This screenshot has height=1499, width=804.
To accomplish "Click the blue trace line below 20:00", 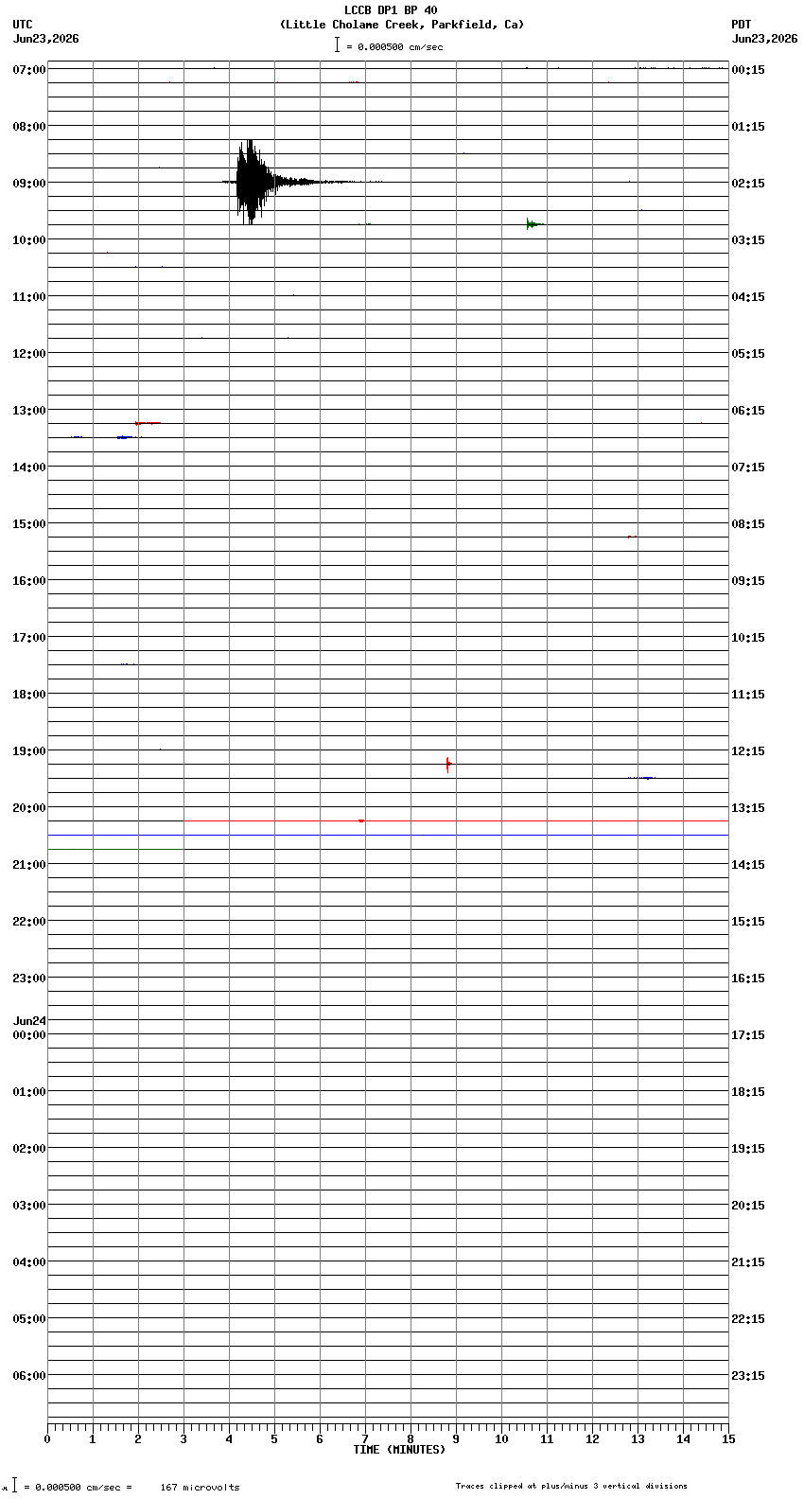I will point(388,836).
